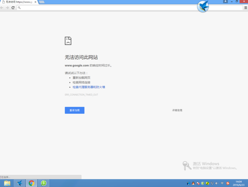Screen dimensions: 248x187
Task: Click the sad page error icon
Action: 68,41
